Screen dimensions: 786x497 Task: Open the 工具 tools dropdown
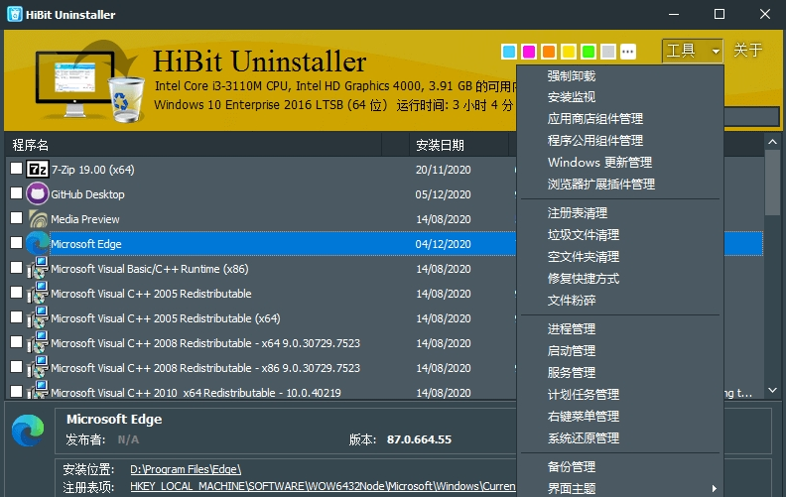(693, 51)
